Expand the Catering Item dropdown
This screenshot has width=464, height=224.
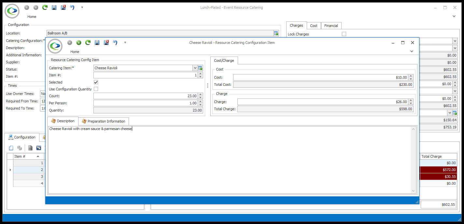195,68
